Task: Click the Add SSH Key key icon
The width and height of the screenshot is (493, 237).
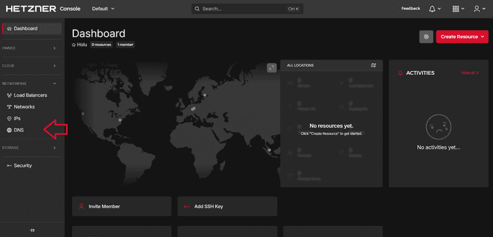Action: [187, 207]
